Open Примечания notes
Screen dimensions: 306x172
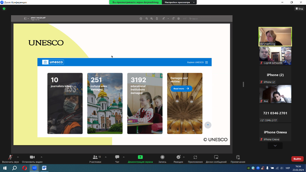(x=238, y=159)
